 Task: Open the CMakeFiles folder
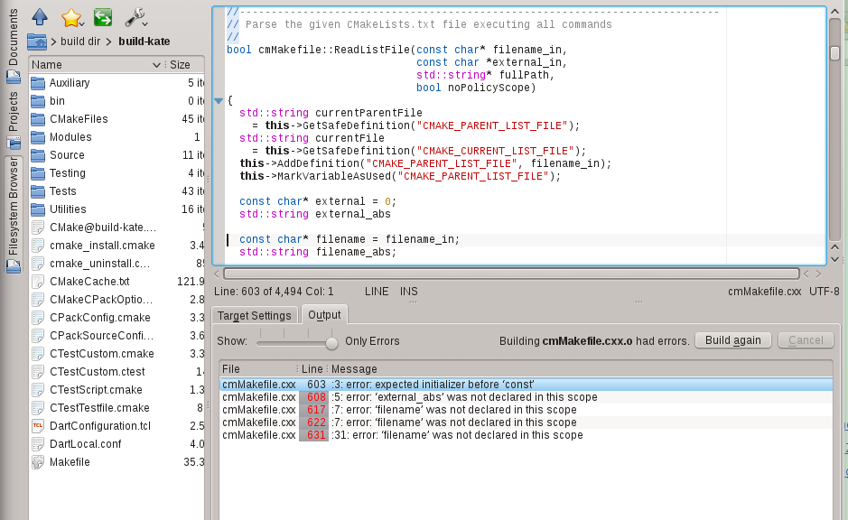[x=79, y=119]
